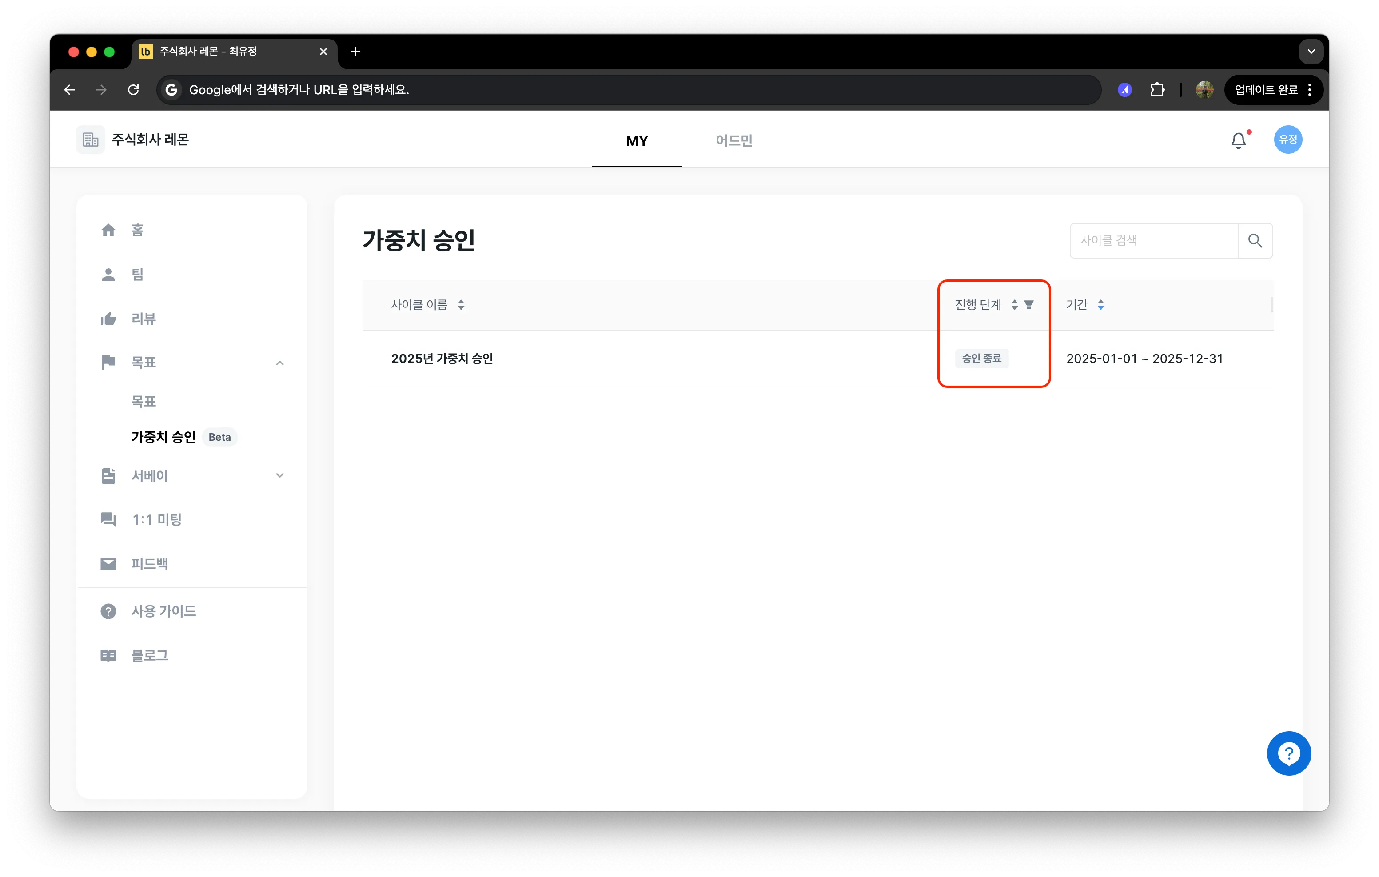Expand the 서베이 sidebar section

point(279,475)
